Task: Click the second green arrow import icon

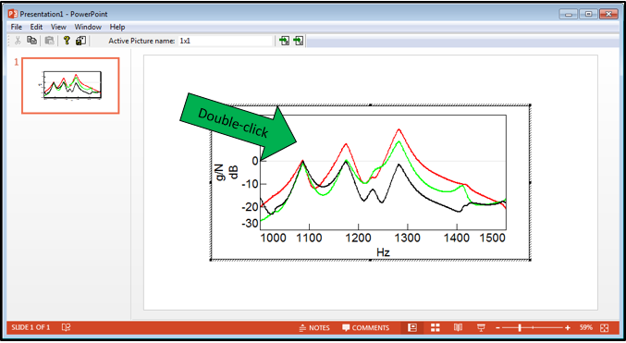Action: tap(299, 41)
